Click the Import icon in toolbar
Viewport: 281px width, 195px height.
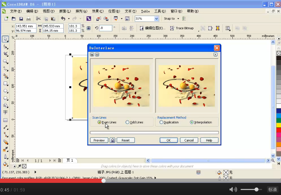98,19
